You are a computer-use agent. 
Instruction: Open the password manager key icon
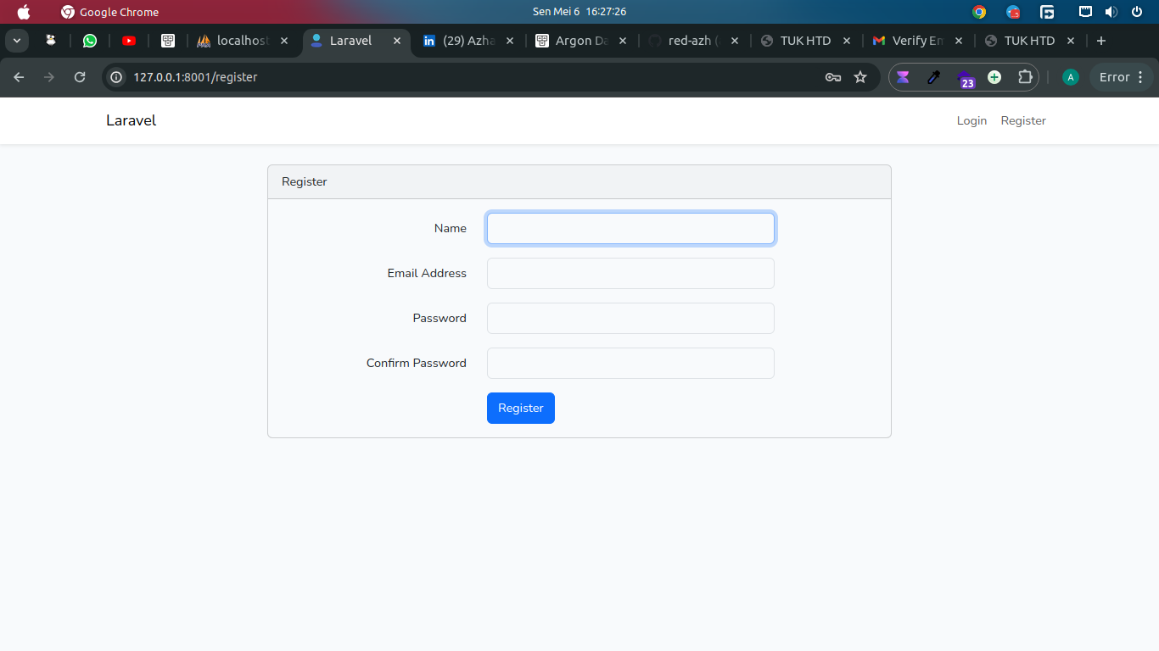[x=833, y=77]
